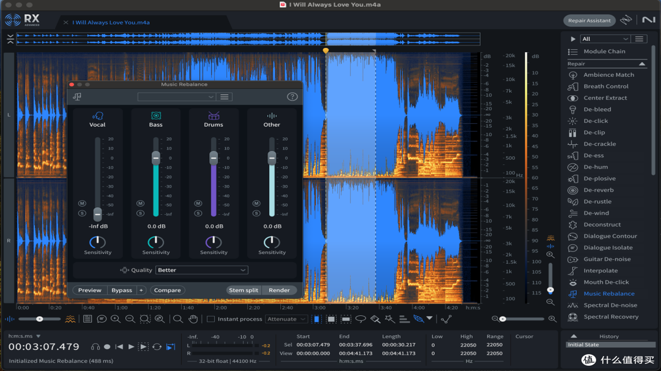Click the Preview button
This screenshot has width=661, height=371.
coord(90,290)
